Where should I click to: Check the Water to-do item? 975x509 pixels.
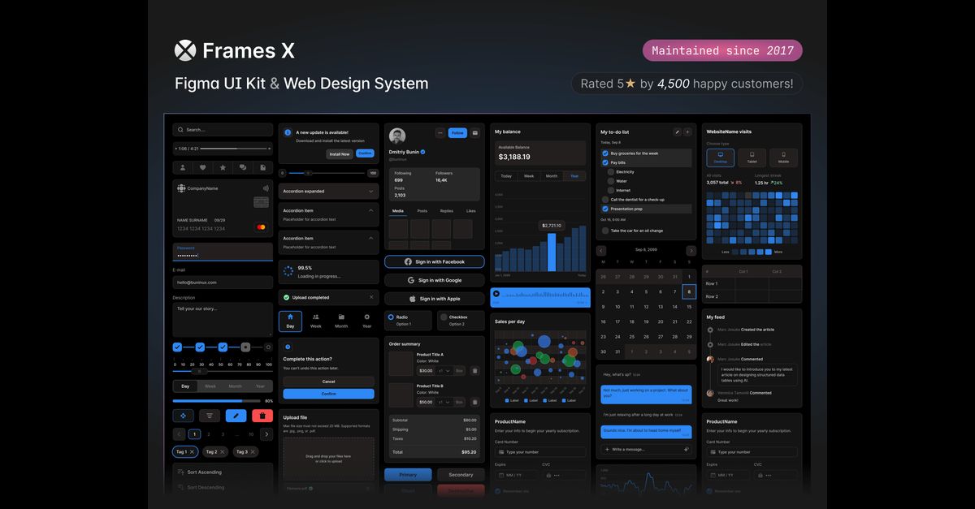coord(610,182)
